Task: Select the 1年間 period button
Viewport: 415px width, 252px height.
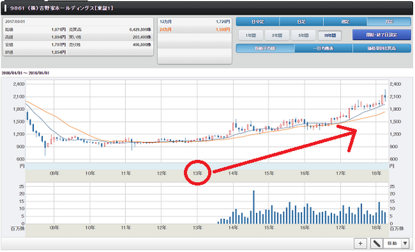Action: (x=250, y=35)
